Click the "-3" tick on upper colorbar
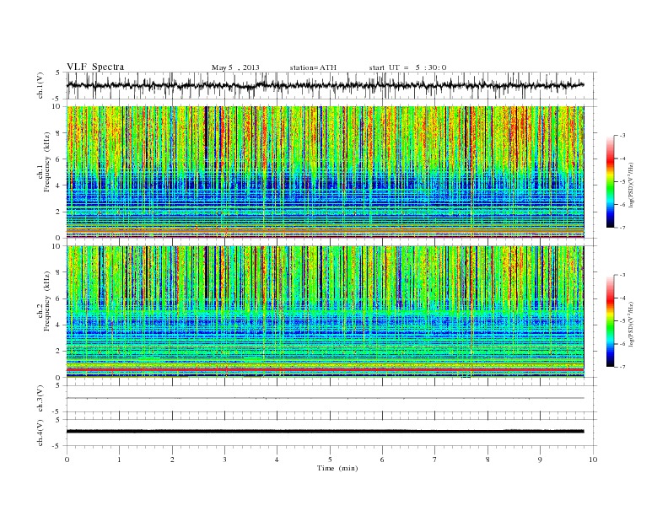 coord(622,136)
